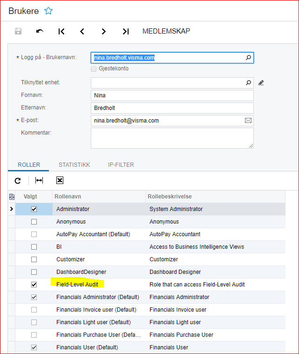Go to previous record arrow
Screen dimensions: 299x354
pos(82,31)
